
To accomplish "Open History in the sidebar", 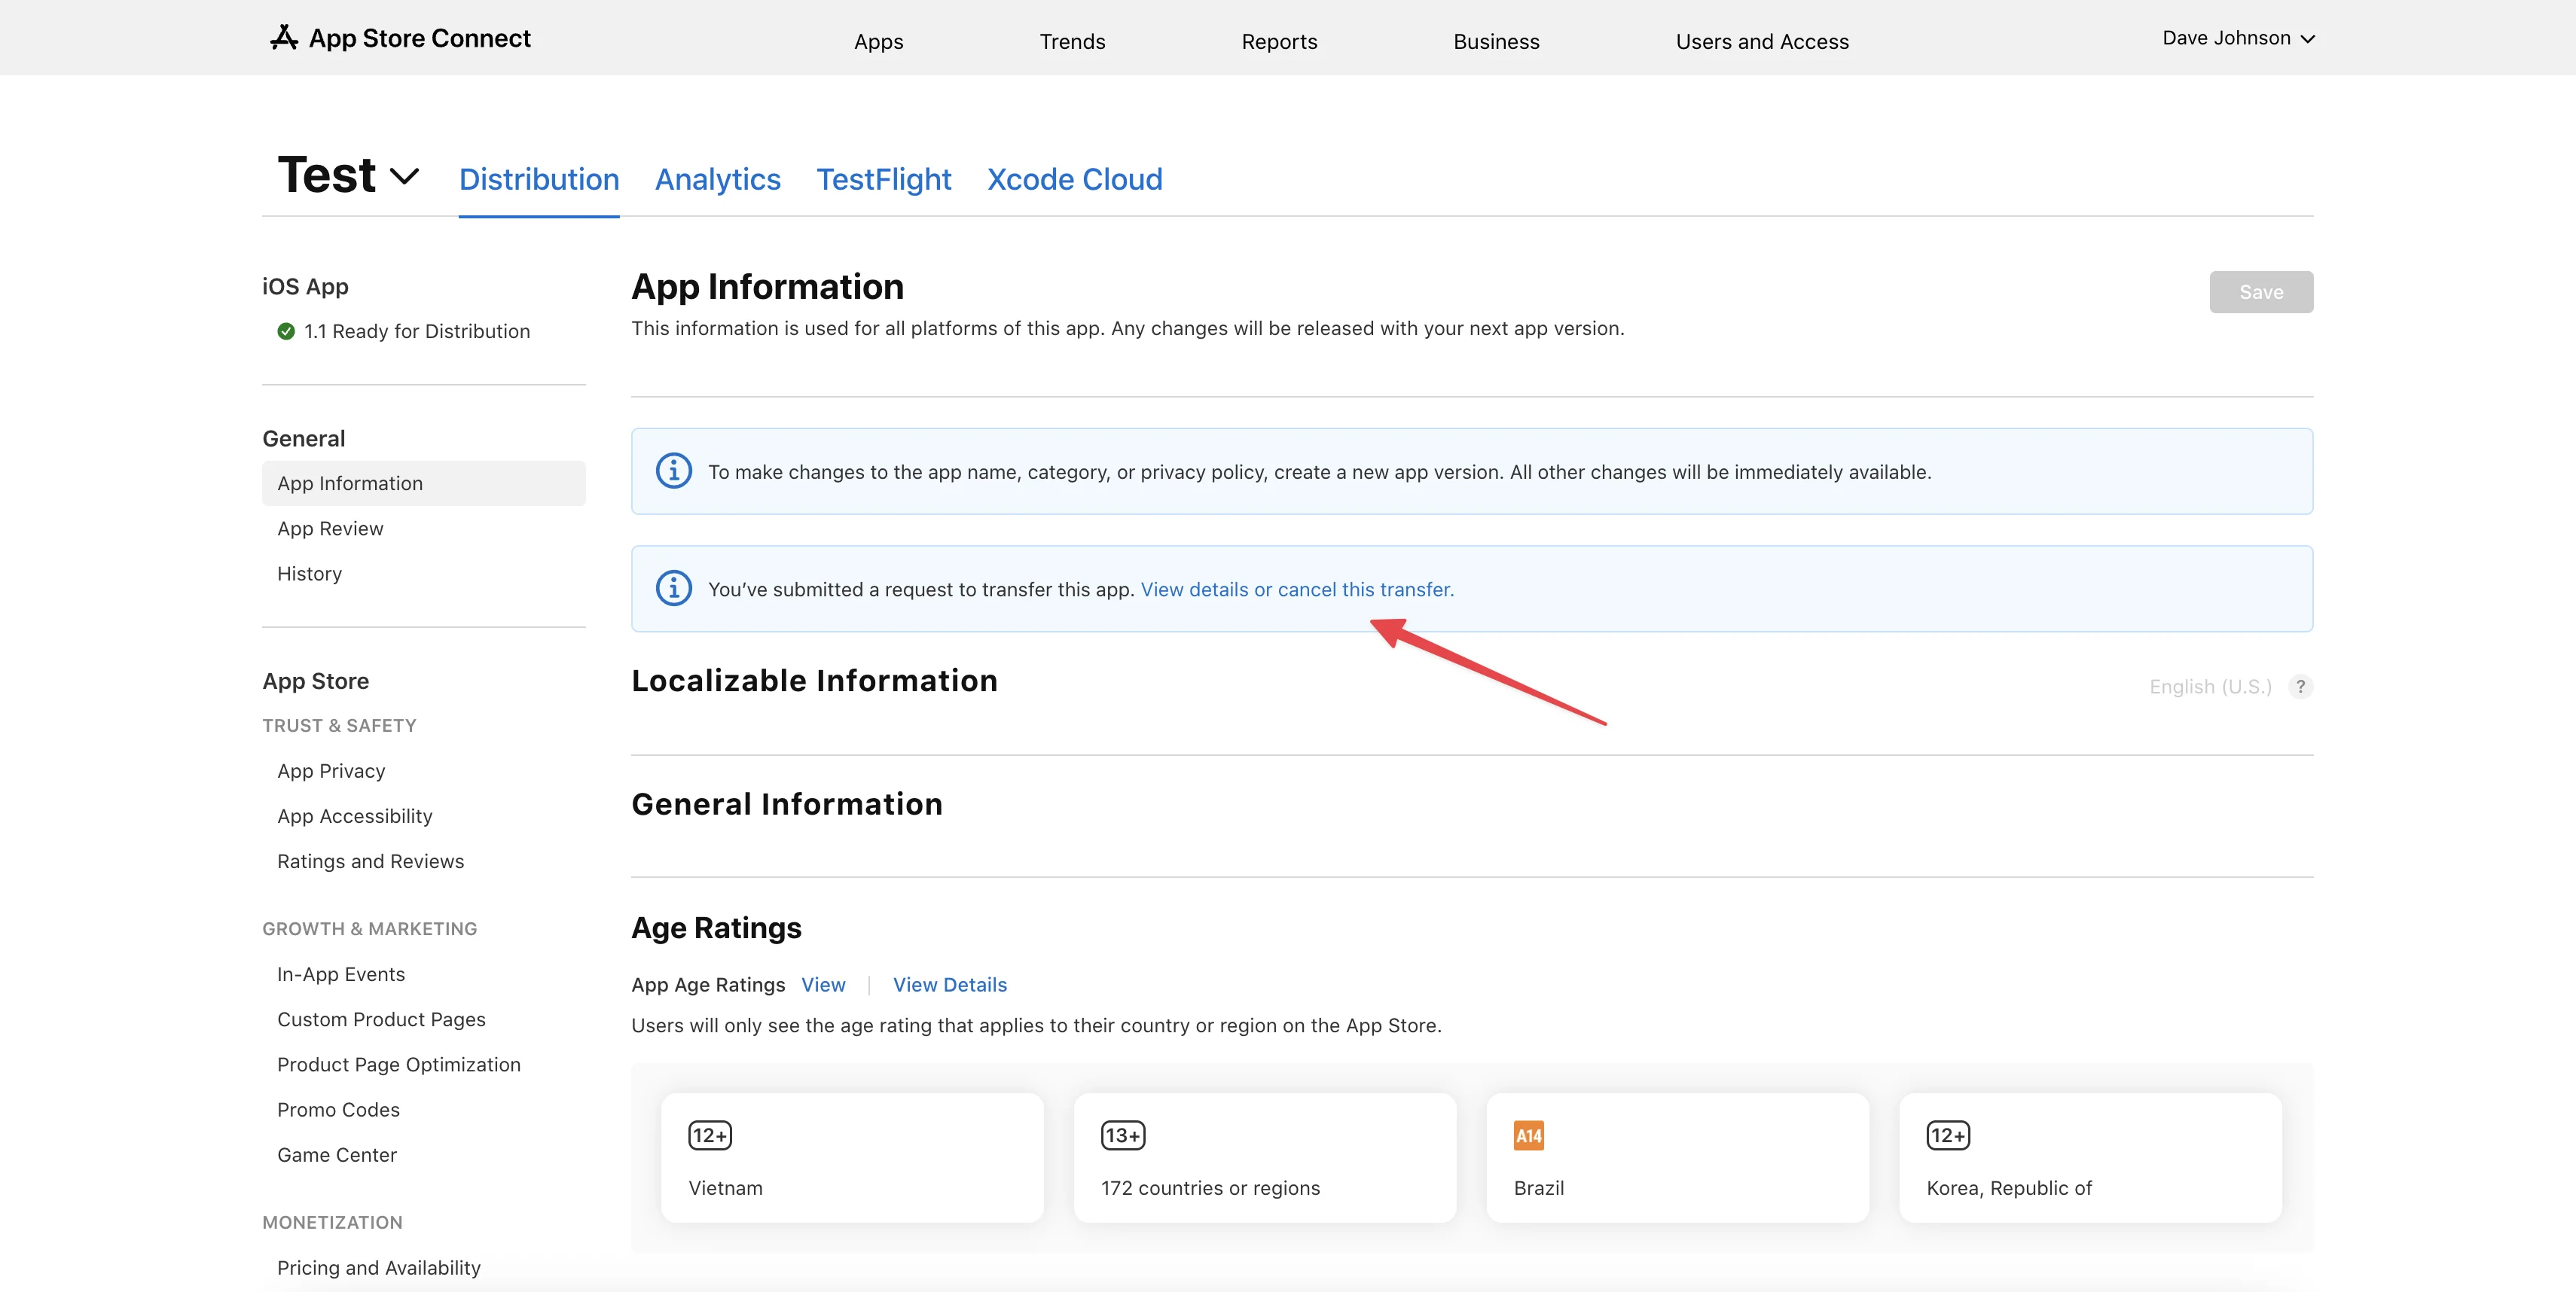I will click(309, 574).
